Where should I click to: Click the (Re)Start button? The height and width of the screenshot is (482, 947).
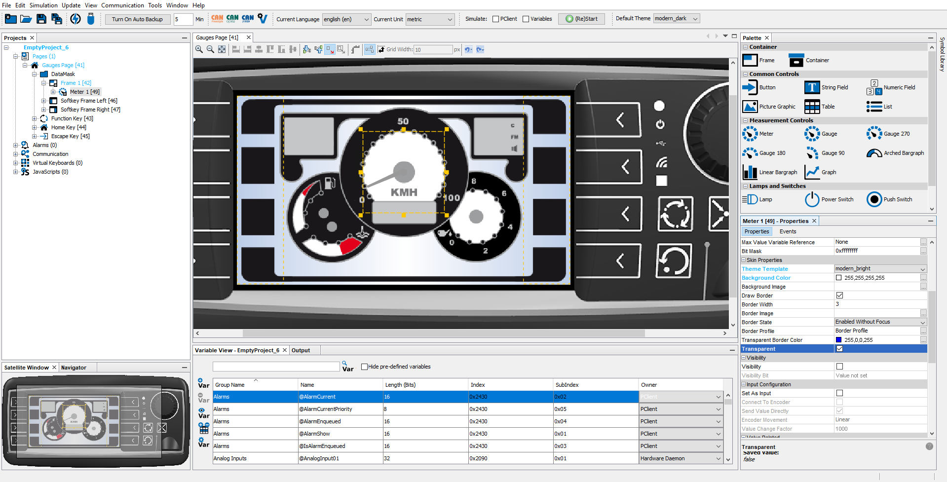click(581, 19)
